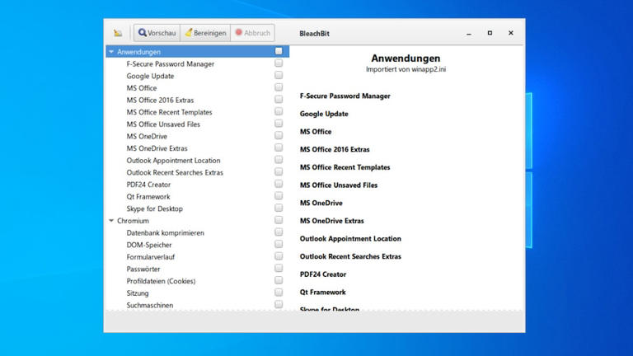Open the BleachBit application menu icon
633x356 pixels.
[x=118, y=33]
